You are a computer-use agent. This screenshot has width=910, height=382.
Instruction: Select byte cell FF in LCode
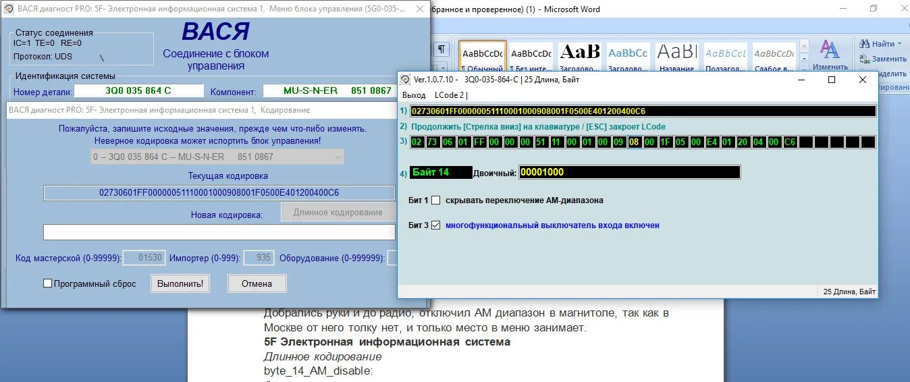(479, 142)
